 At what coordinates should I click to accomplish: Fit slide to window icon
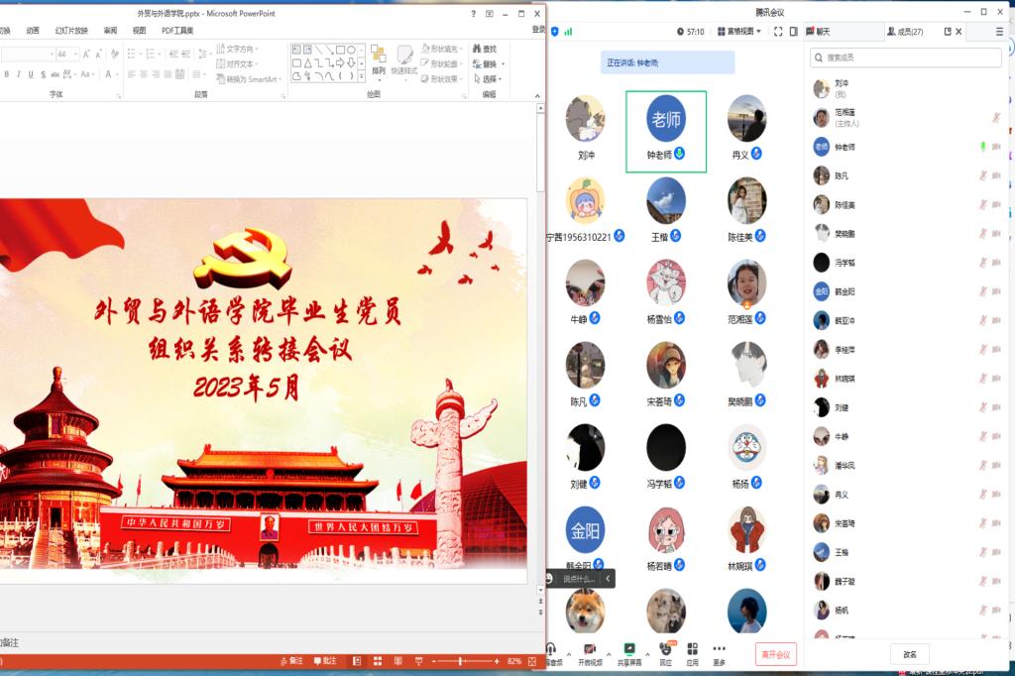[532, 661]
